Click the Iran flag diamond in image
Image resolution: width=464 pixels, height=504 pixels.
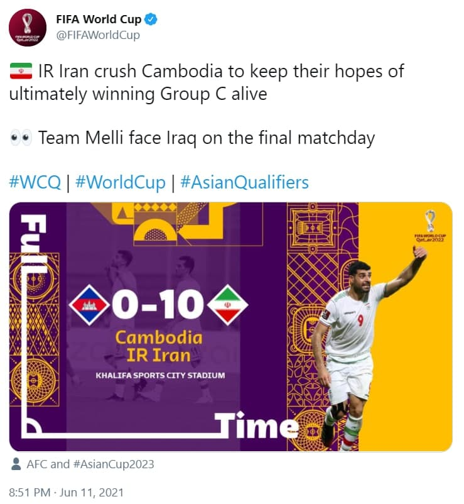228,305
